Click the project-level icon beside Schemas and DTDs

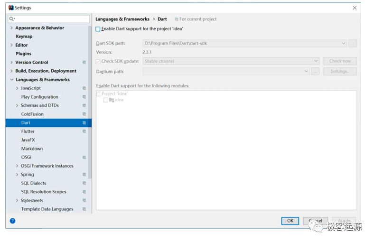click(x=84, y=105)
